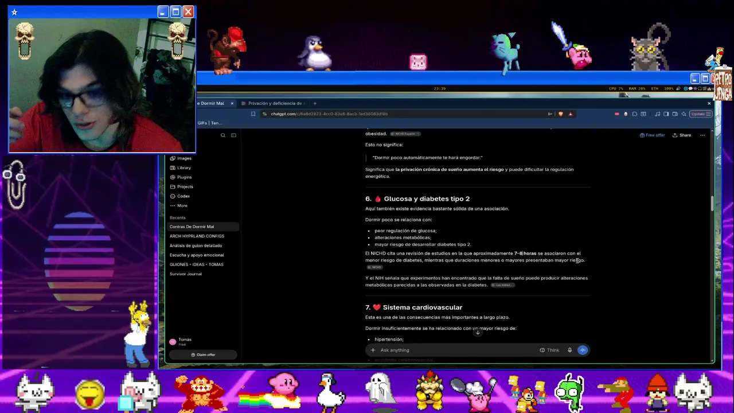
Task: Click the red extension icon in toolbar
Action: [616, 114]
